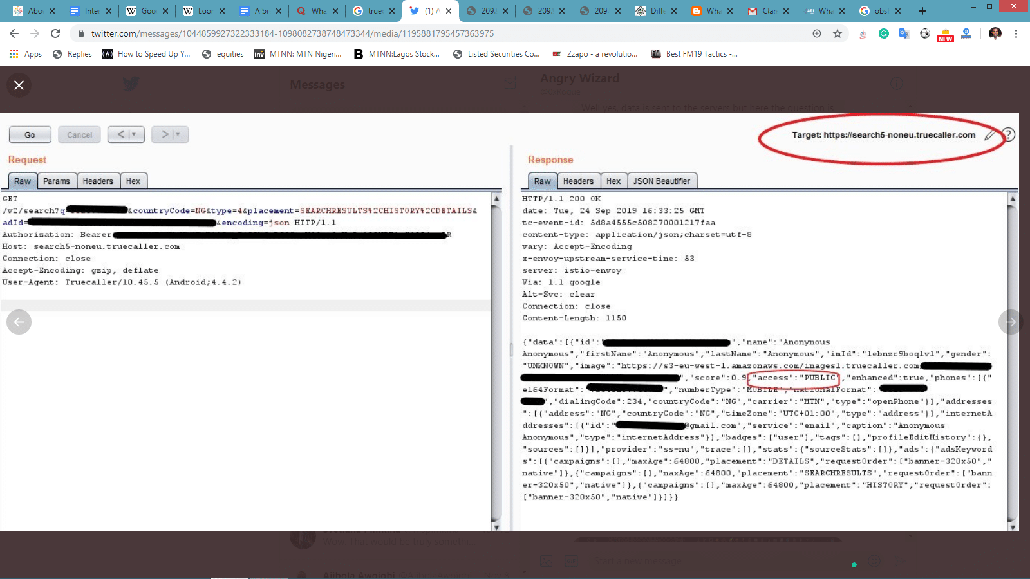Bookmark this page with the star icon
This screenshot has width=1030, height=579.
click(838, 33)
